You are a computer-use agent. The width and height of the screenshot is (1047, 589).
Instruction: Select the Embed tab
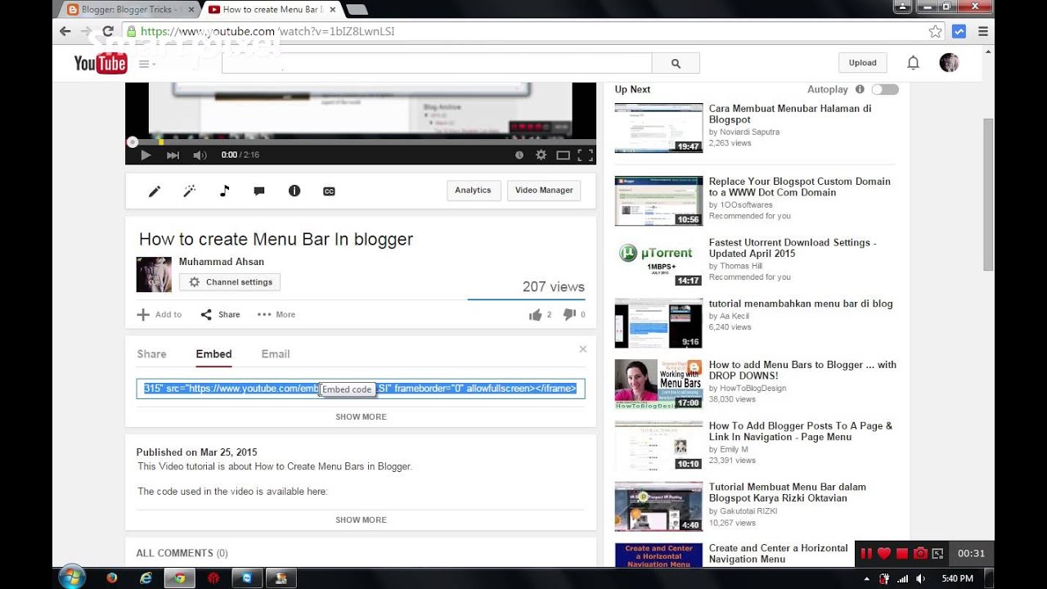coord(213,354)
